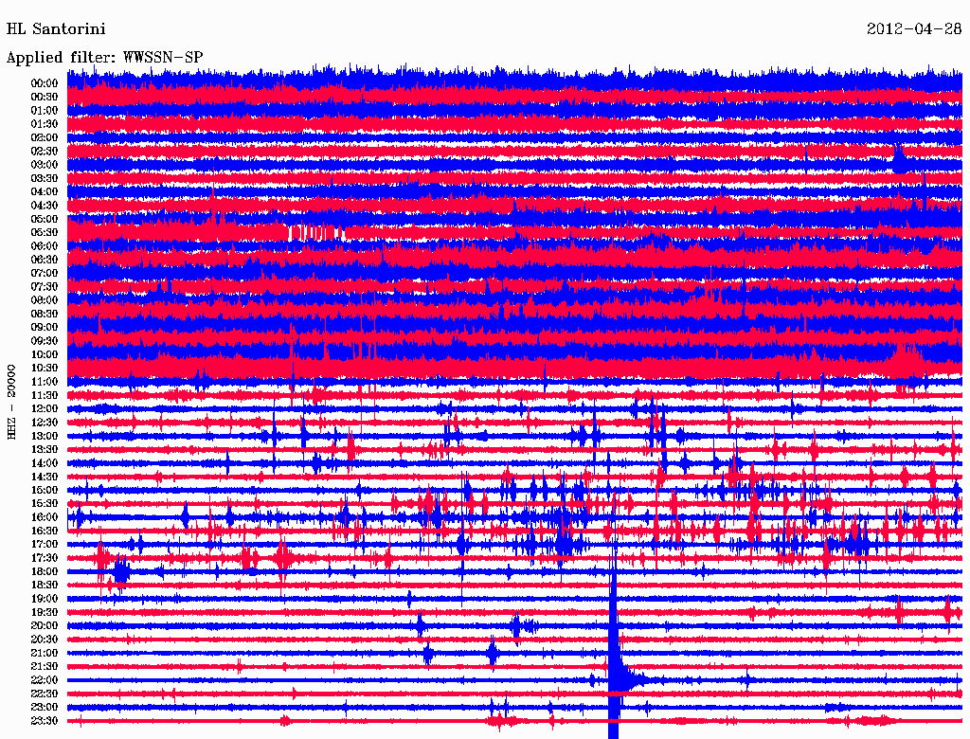
Task: Select the 21:00 time label
Action: pyautogui.click(x=45, y=654)
